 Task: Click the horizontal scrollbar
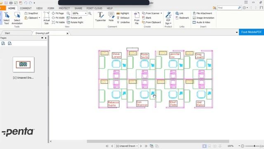(x=158, y=141)
